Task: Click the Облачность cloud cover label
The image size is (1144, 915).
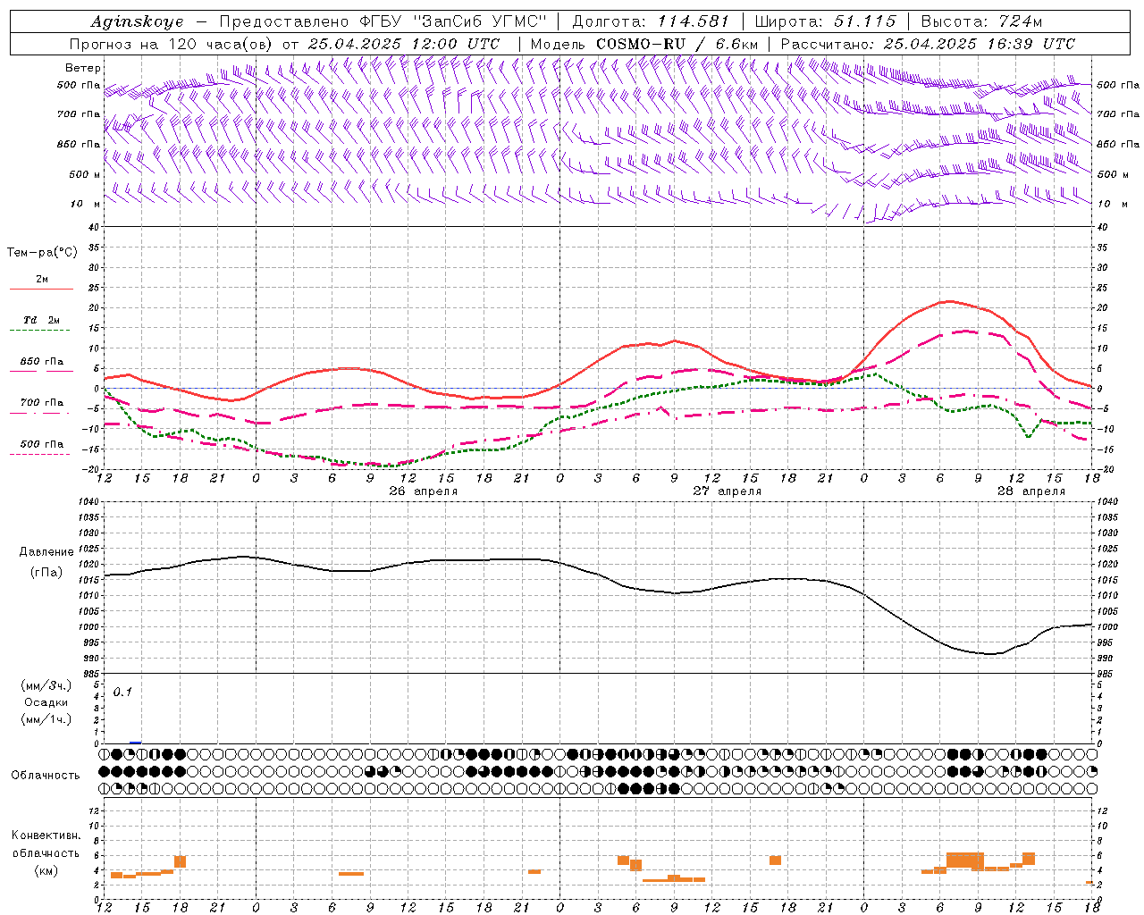Action: pos(46,775)
